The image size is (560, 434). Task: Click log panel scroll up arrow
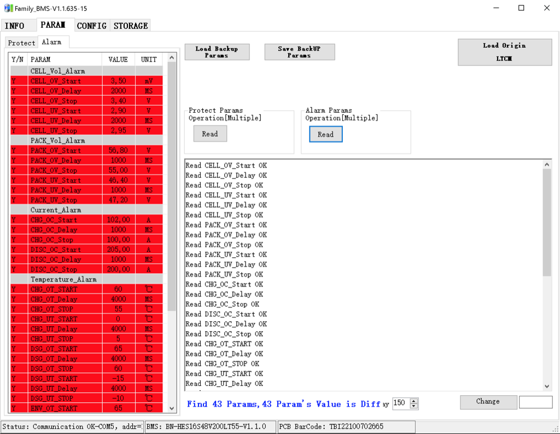(x=547, y=164)
